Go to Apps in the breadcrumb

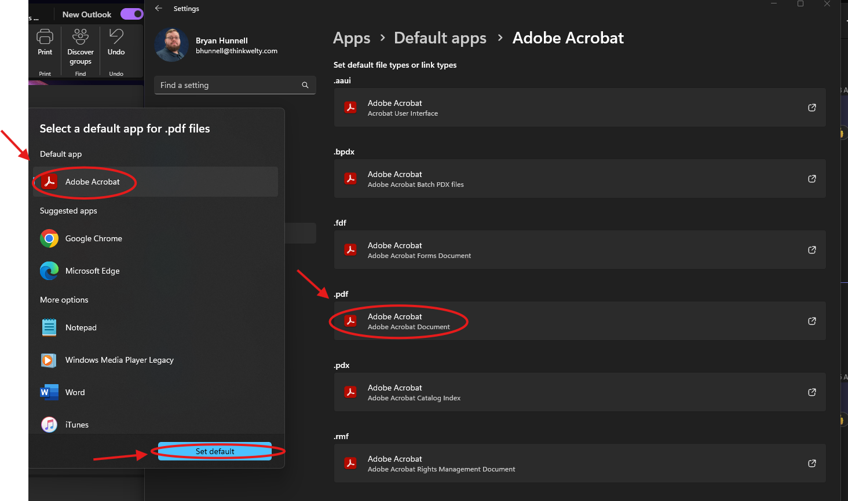[x=351, y=38]
